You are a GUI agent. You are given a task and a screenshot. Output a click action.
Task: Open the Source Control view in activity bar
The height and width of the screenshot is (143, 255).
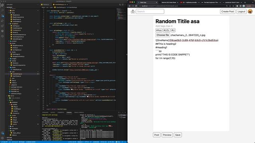pos(2,16)
